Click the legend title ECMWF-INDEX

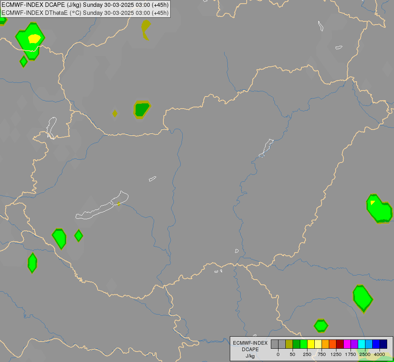(250, 343)
